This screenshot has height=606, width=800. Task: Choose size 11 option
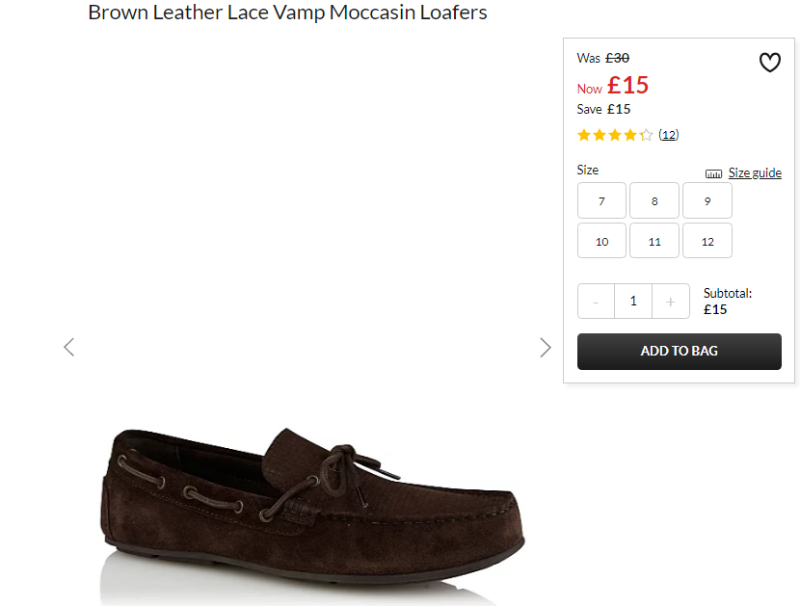654,241
